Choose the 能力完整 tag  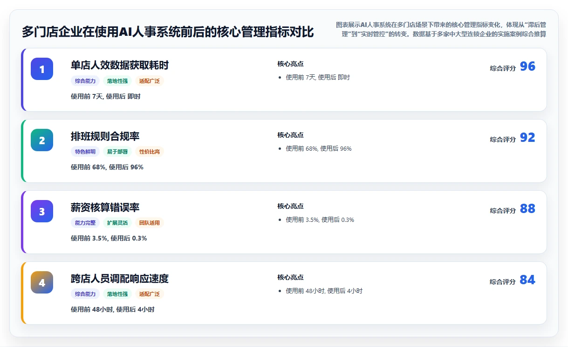point(85,223)
